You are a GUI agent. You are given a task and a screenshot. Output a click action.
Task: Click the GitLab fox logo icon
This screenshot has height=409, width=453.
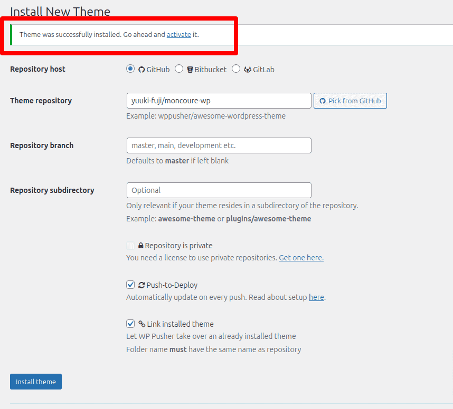[x=247, y=70]
